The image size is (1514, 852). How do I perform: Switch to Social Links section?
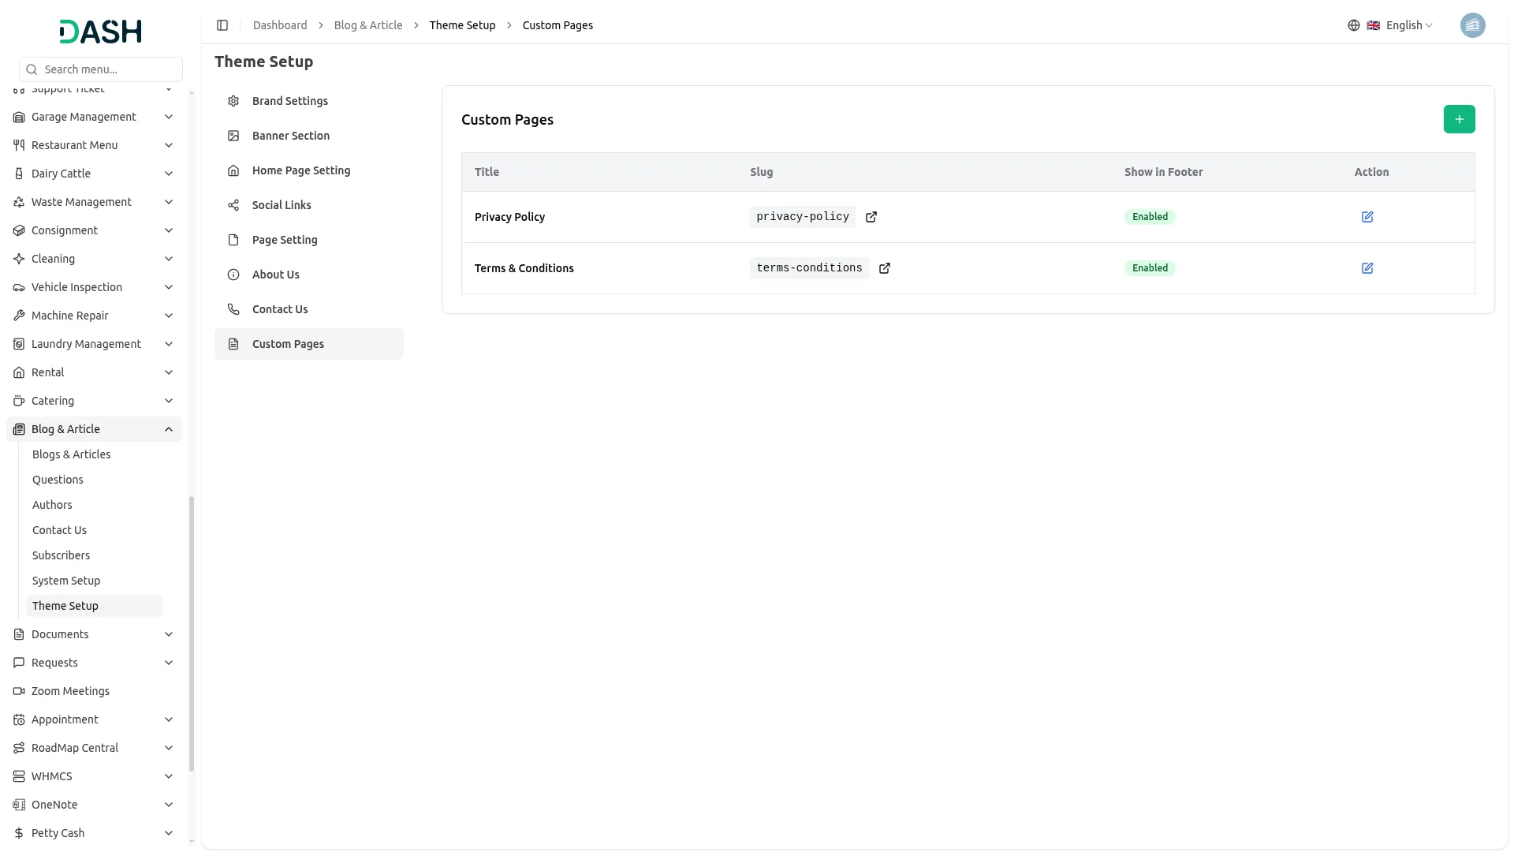point(282,205)
